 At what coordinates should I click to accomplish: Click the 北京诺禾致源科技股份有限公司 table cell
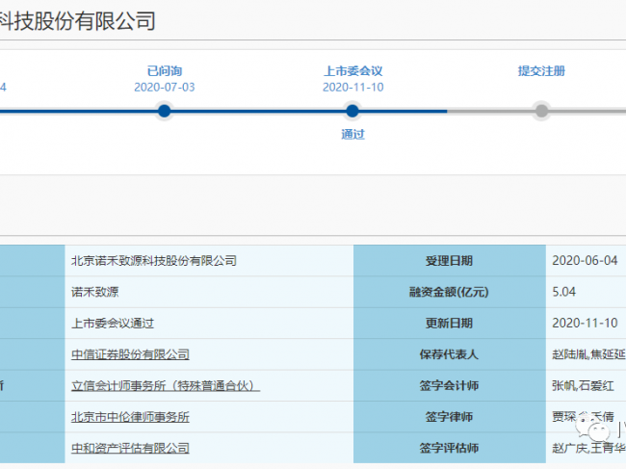209,261
